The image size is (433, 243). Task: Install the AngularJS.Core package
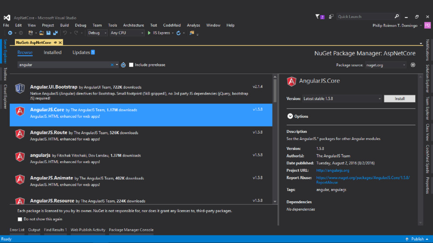point(400,99)
